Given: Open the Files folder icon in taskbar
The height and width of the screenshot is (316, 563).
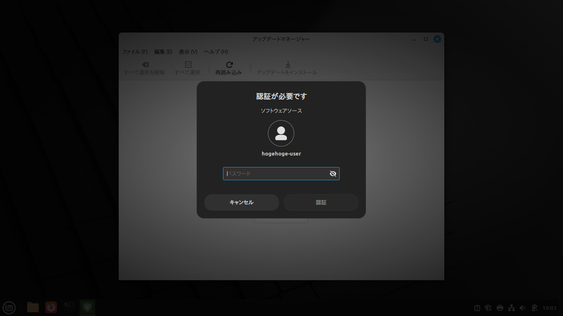Looking at the screenshot, I should click(33, 307).
